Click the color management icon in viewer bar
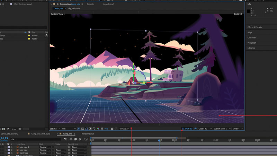This screenshot has width=277, height=156. (x=98, y=129)
